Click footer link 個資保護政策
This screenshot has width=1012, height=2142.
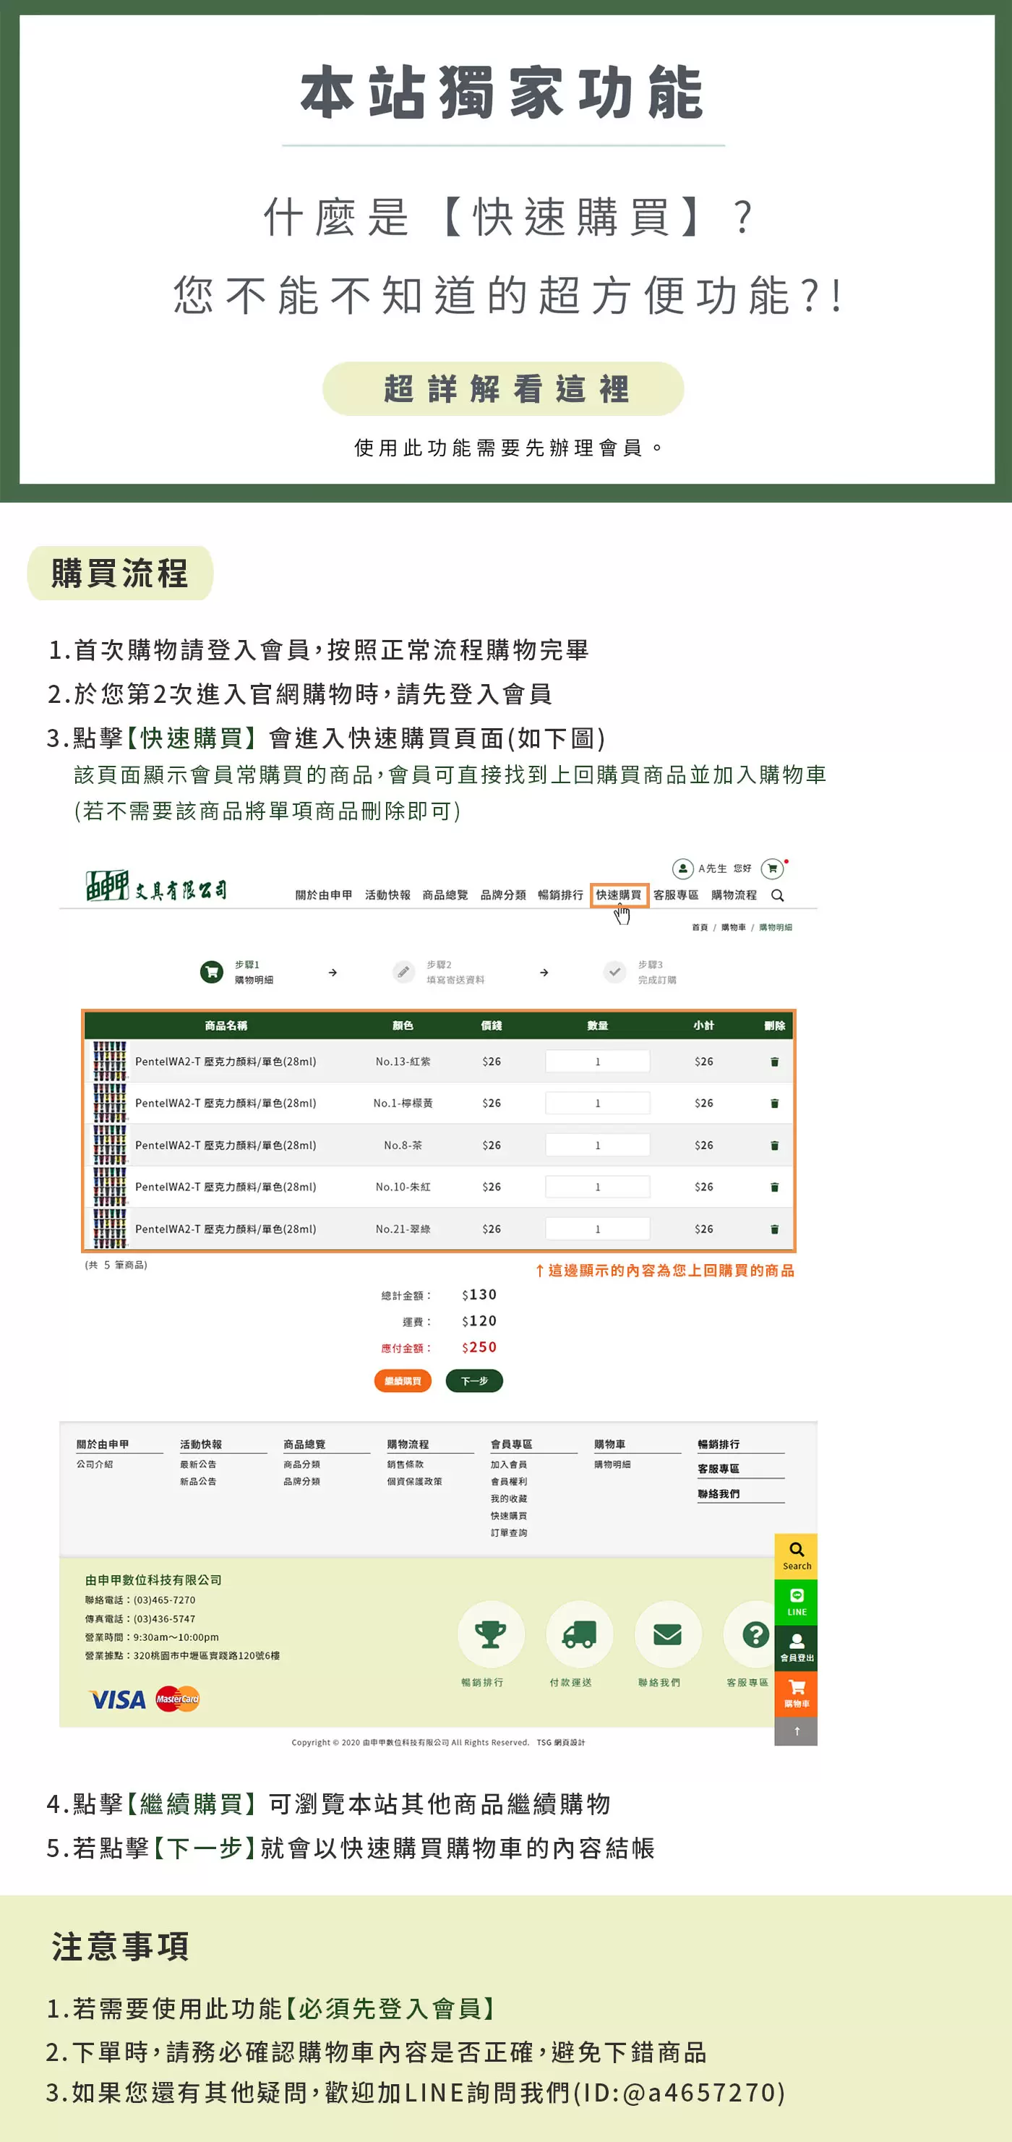coord(415,1482)
